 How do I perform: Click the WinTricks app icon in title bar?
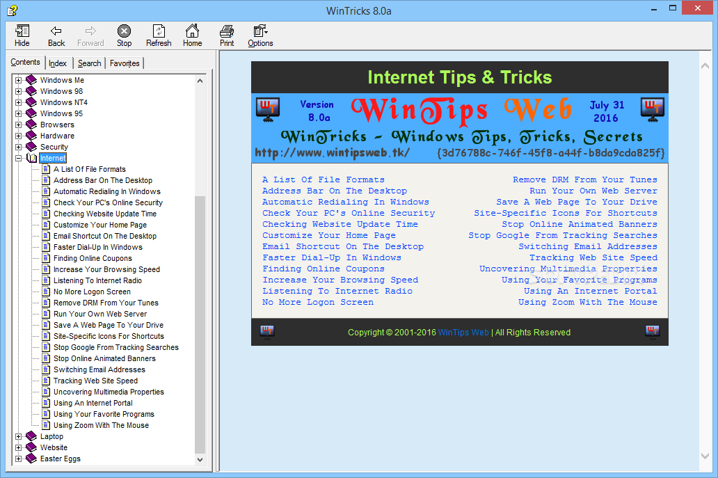[x=12, y=10]
